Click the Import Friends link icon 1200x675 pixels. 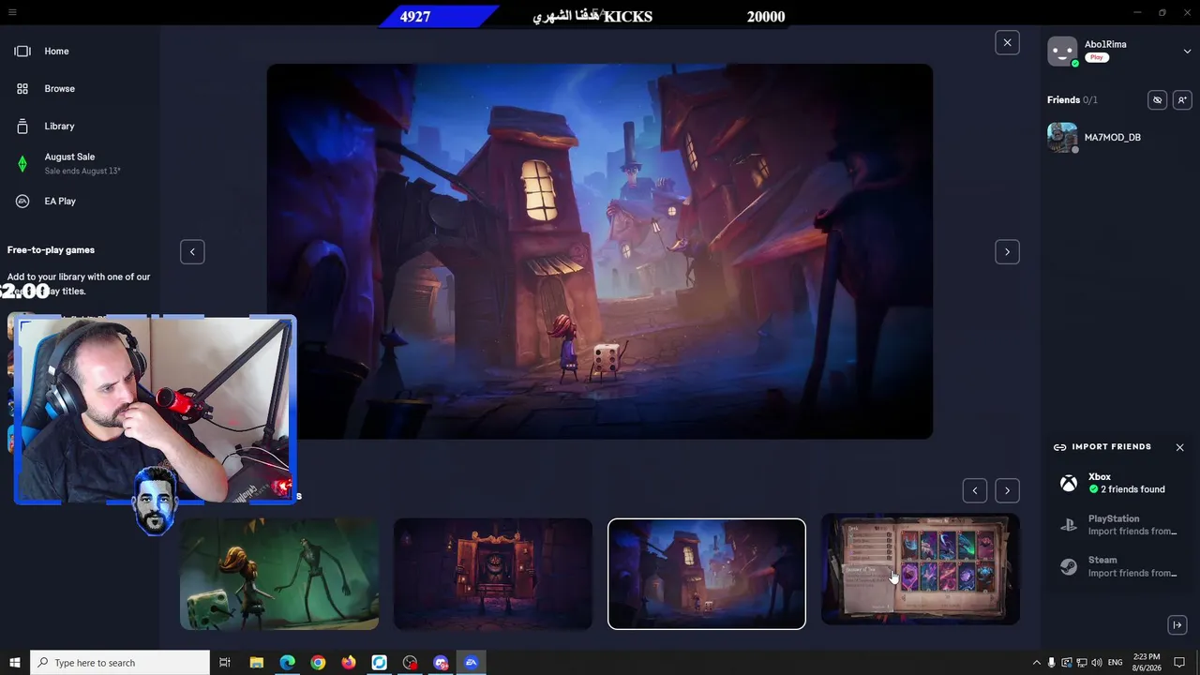1059,447
